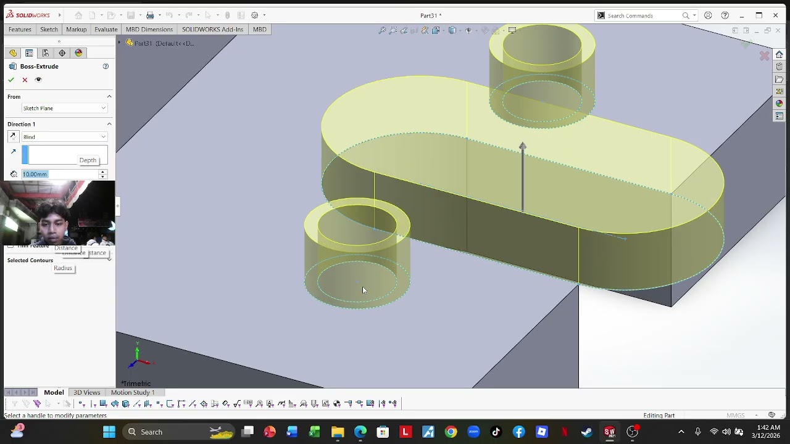Screen dimensions: 790x444
Task: Open Boss-Extrude help question mark
Action: 106,66
